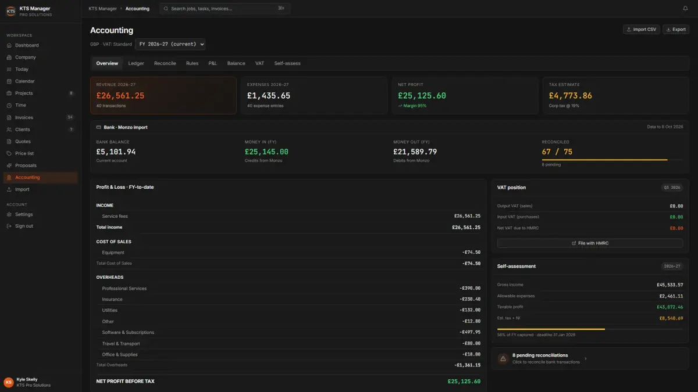Click File with HMRC button
698x392 pixels.
point(590,243)
